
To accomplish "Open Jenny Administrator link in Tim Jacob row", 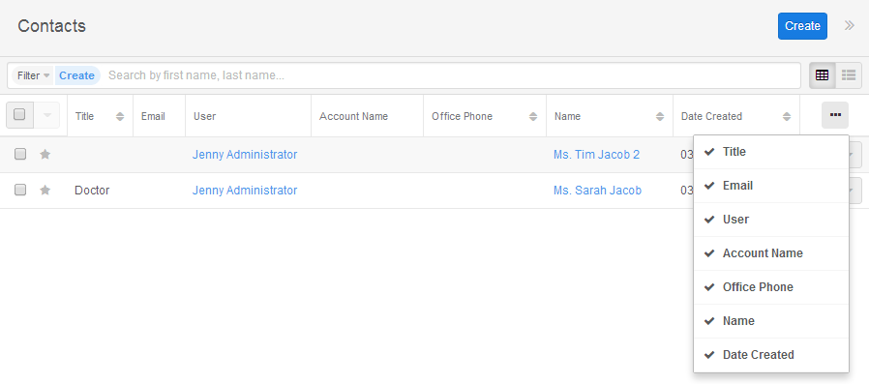I will (245, 155).
